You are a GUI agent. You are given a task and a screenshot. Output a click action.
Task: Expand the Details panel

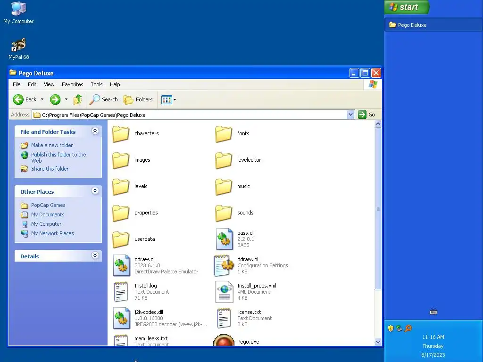[95, 255]
